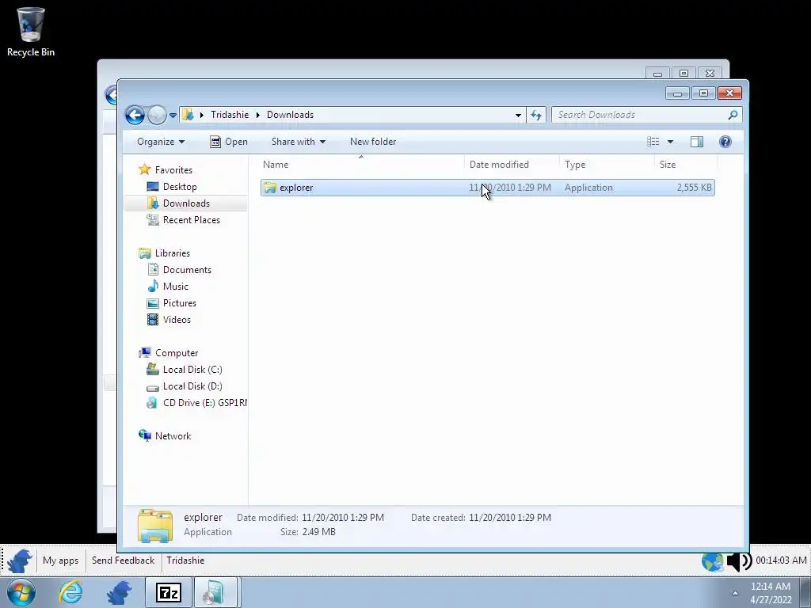811x608 pixels.
Task: Click the globe icon in the bottom bar
Action: pos(713,561)
